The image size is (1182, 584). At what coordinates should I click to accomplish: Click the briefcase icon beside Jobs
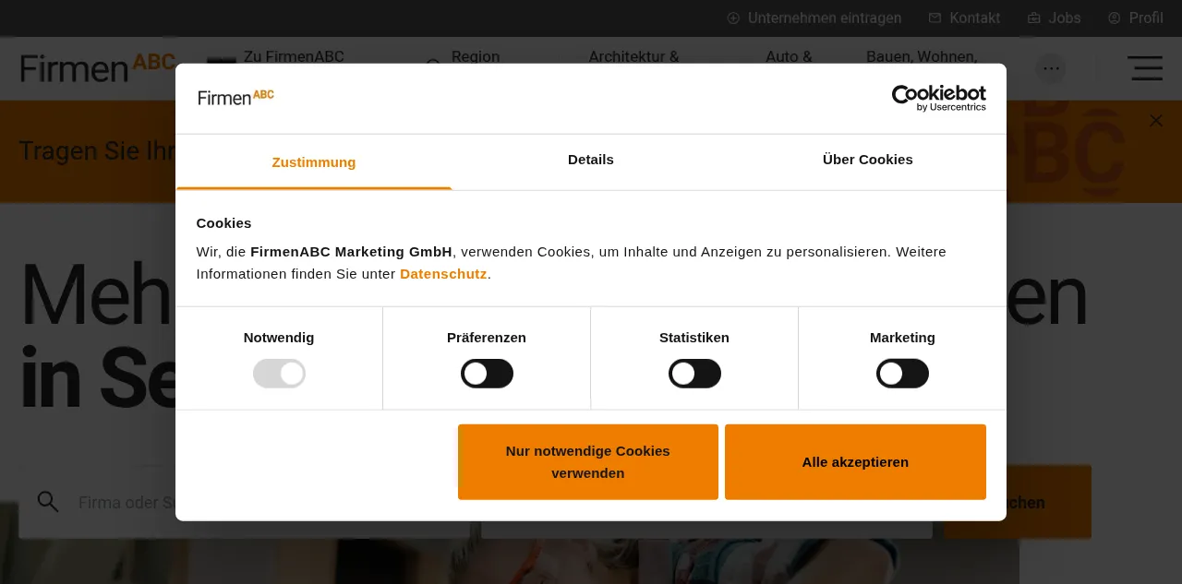coord(1034,18)
